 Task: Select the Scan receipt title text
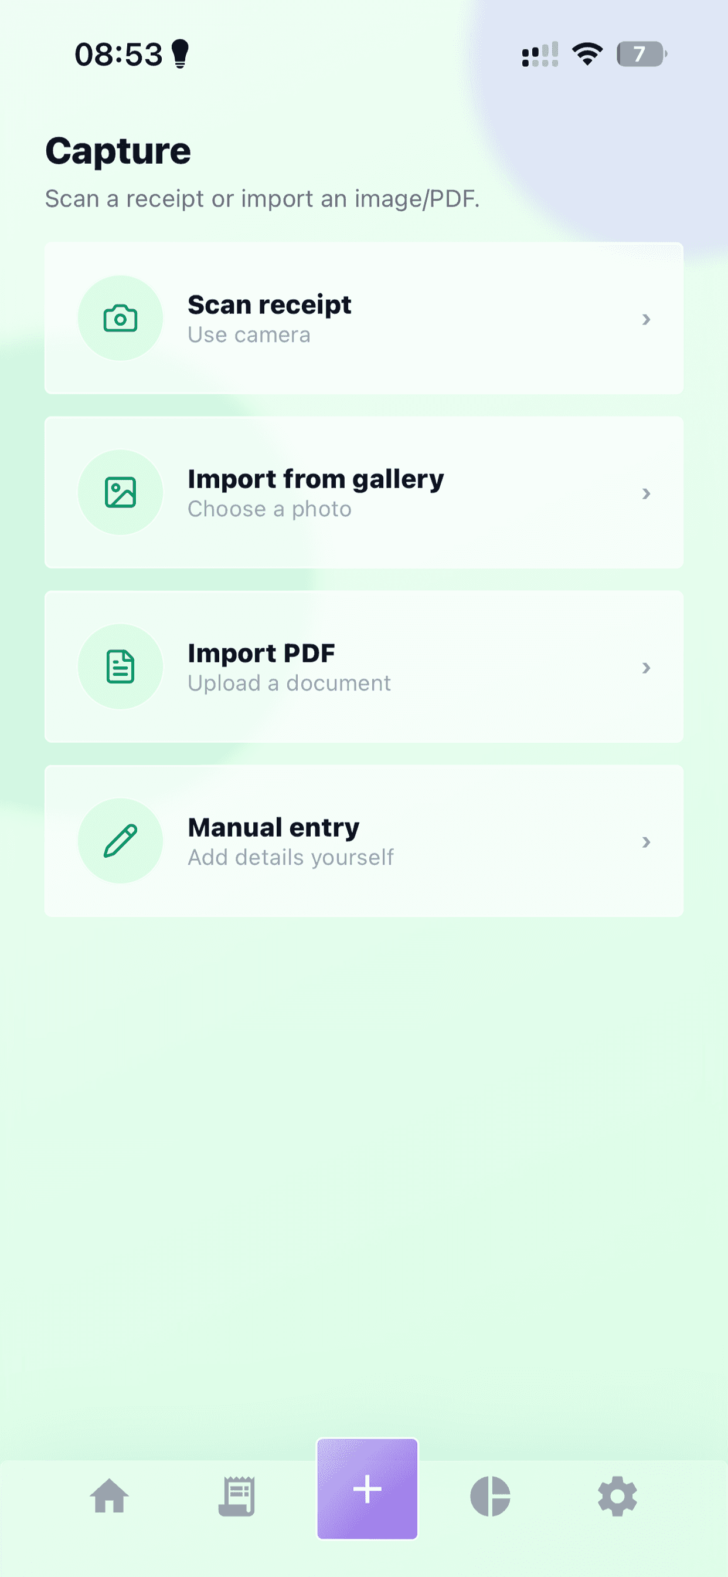(x=269, y=305)
